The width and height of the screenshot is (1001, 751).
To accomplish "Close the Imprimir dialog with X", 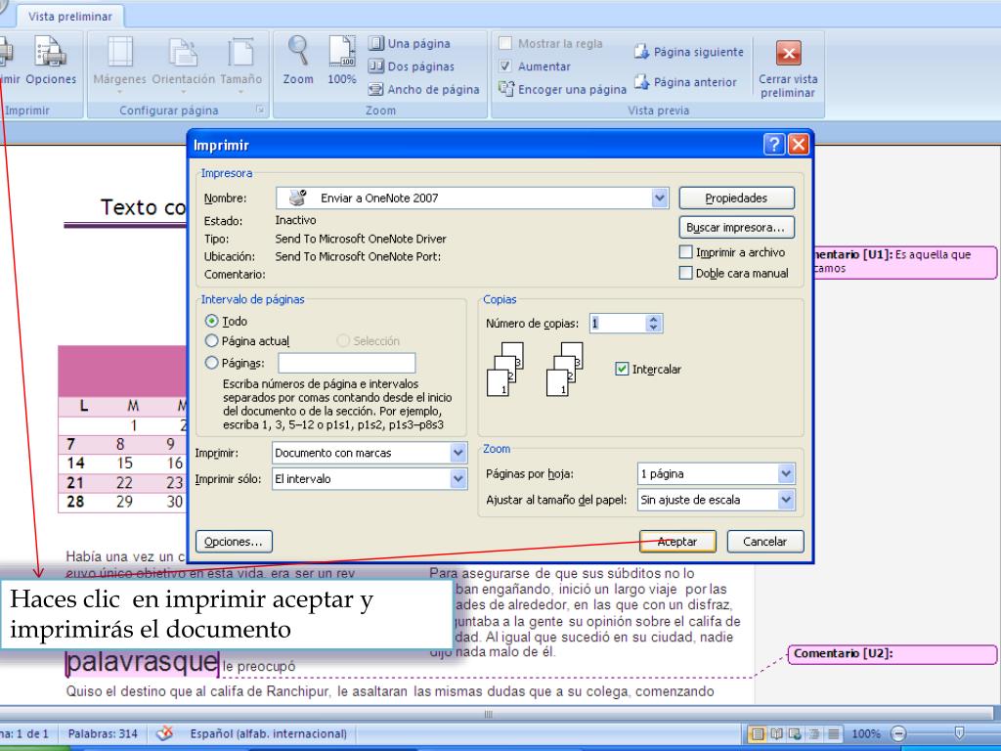I will tap(798, 145).
